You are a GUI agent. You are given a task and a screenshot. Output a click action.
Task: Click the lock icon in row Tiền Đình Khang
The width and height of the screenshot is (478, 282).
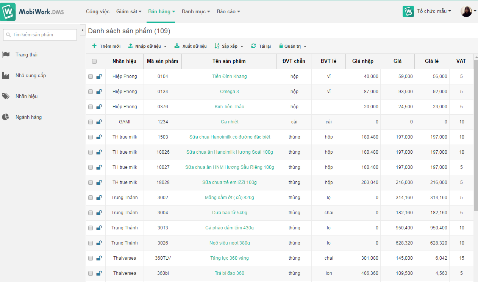pyautogui.click(x=99, y=76)
